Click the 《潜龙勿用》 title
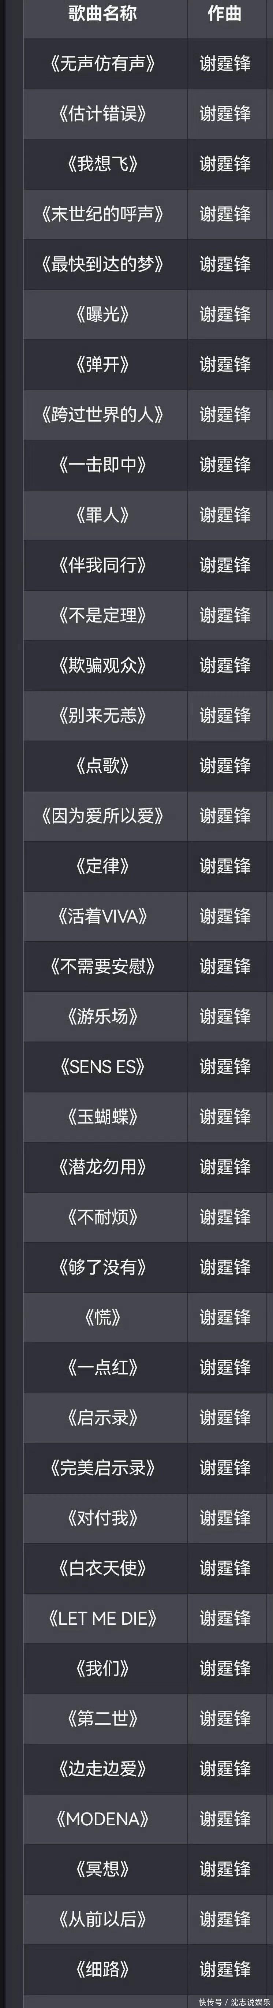 [x=103, y=1167]
